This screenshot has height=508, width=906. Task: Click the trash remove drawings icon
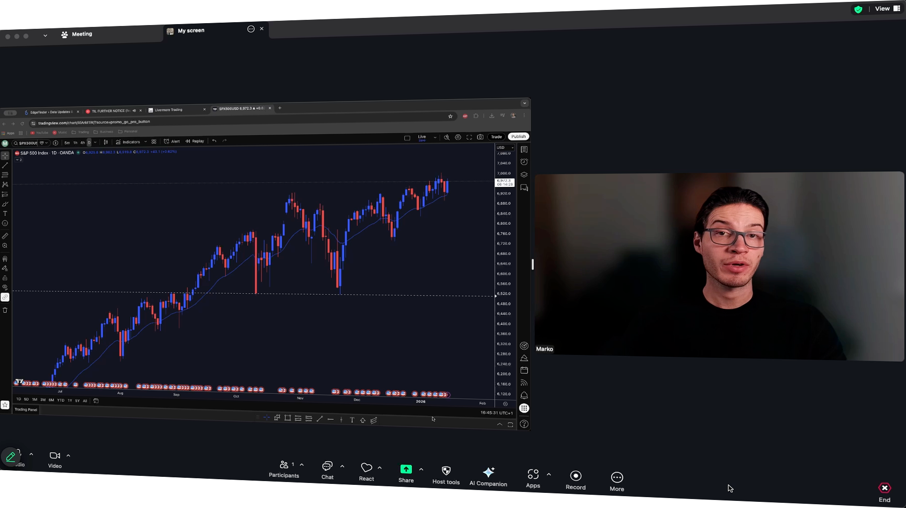click(5, 310)
